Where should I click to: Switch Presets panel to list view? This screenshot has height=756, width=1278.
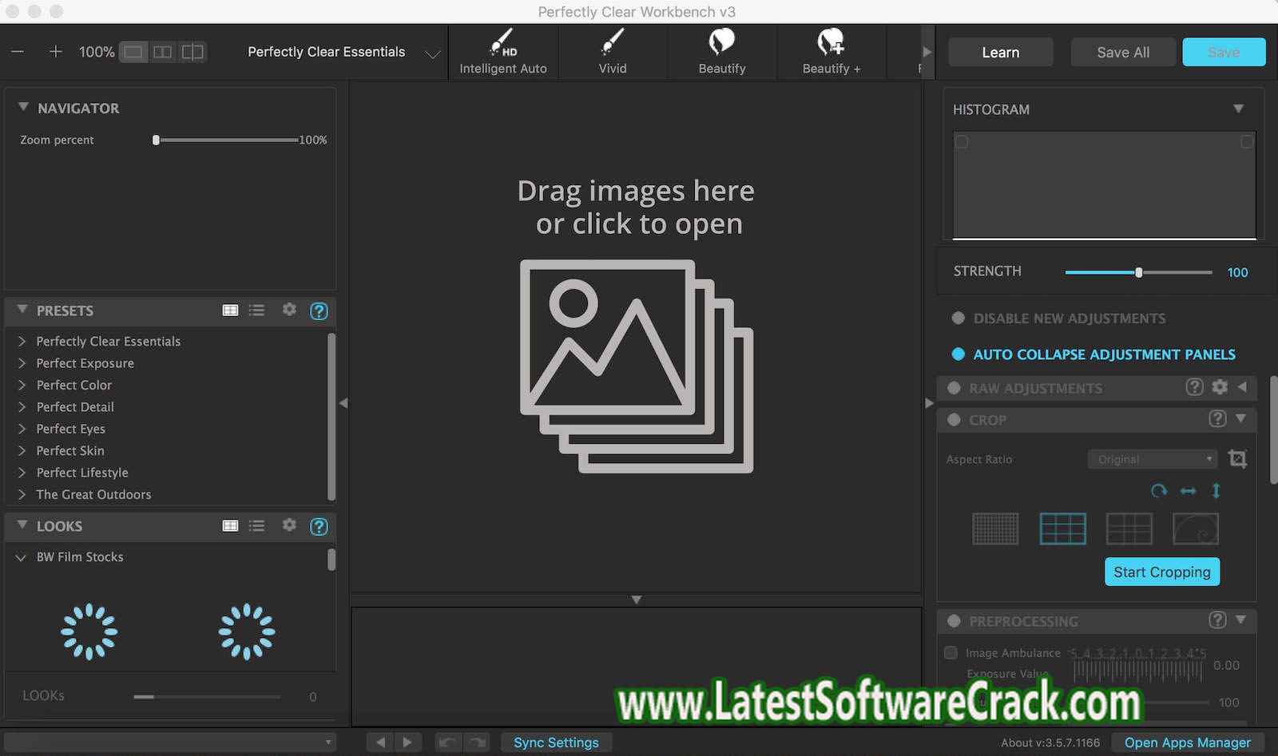[256, 311]
